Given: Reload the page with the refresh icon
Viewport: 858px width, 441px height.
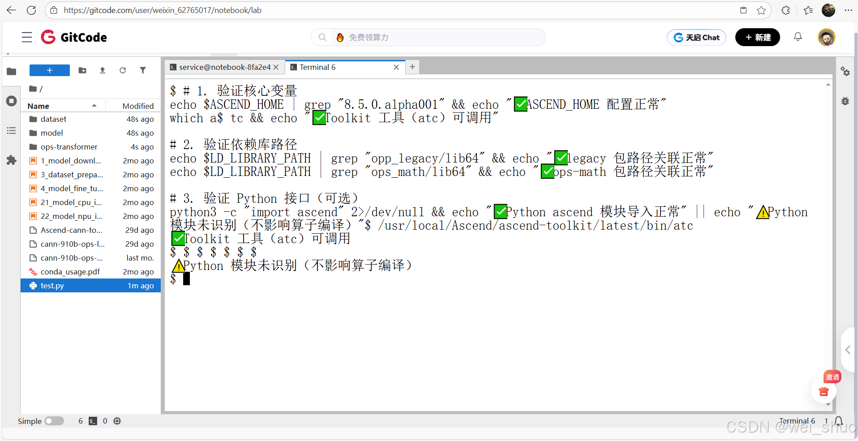Looking at the screenshot, I should 31,10.
